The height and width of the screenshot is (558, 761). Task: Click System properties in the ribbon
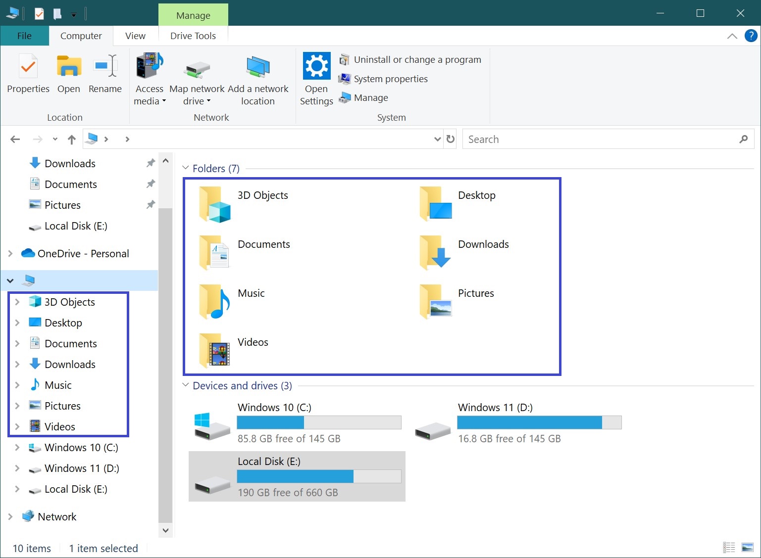click(x=390, y=79)
